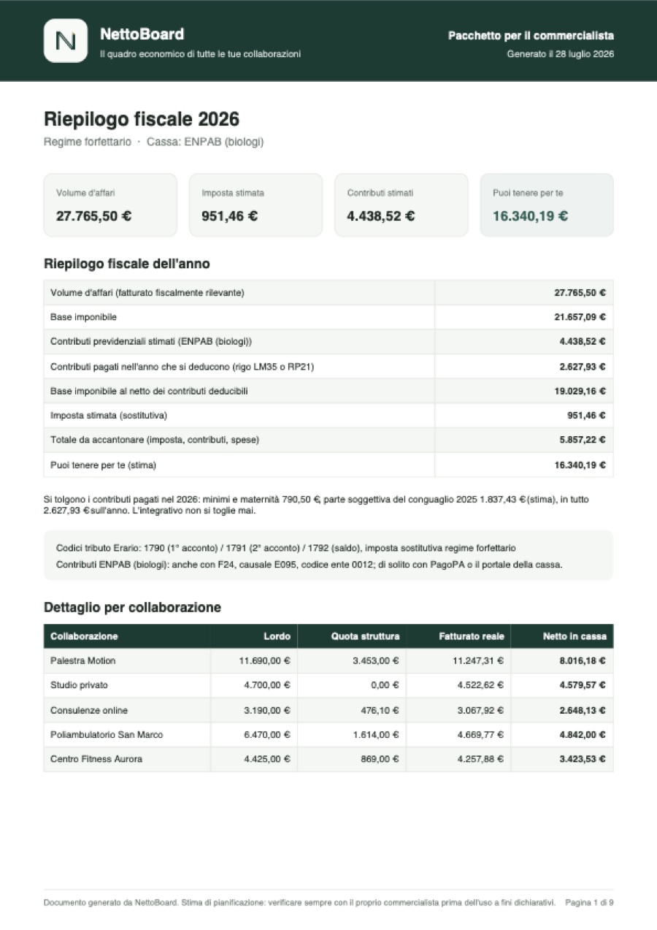
Task: Click Poliambulatorio San Marco's net "4.842,00 €"
Action: pos(583,735)
